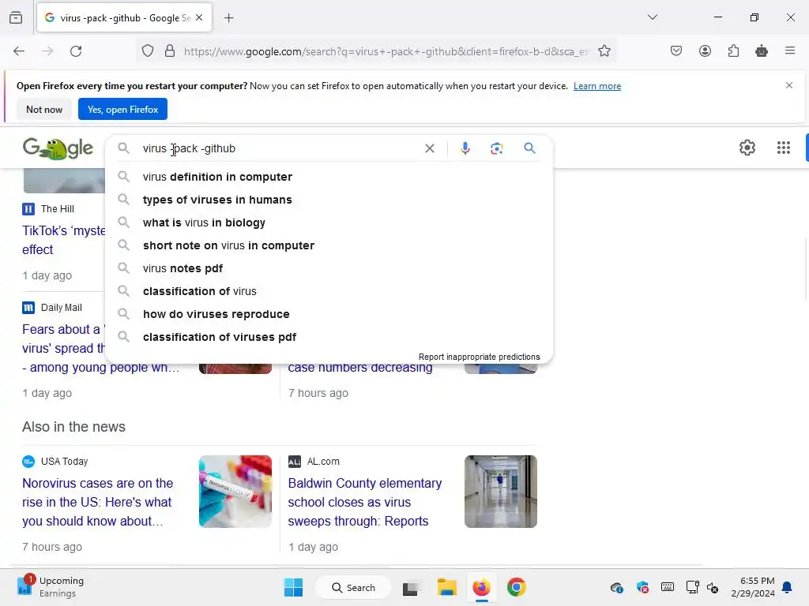Open Task View on taskbar
The image size is (809, 606).
coord(410,587)
